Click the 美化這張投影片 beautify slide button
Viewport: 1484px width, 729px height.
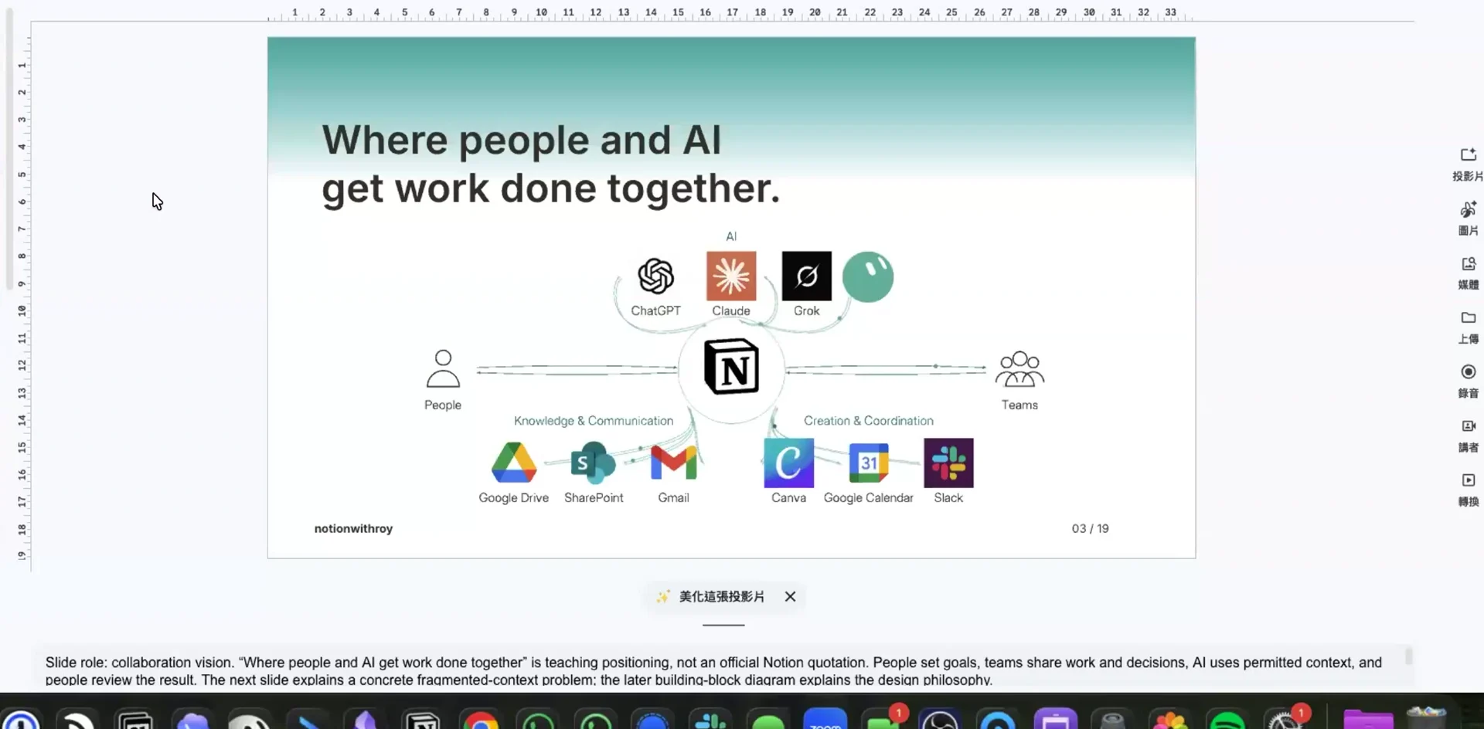(711, 596)
